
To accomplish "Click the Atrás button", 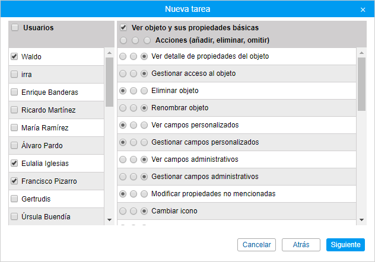I will tap(300, 245).
